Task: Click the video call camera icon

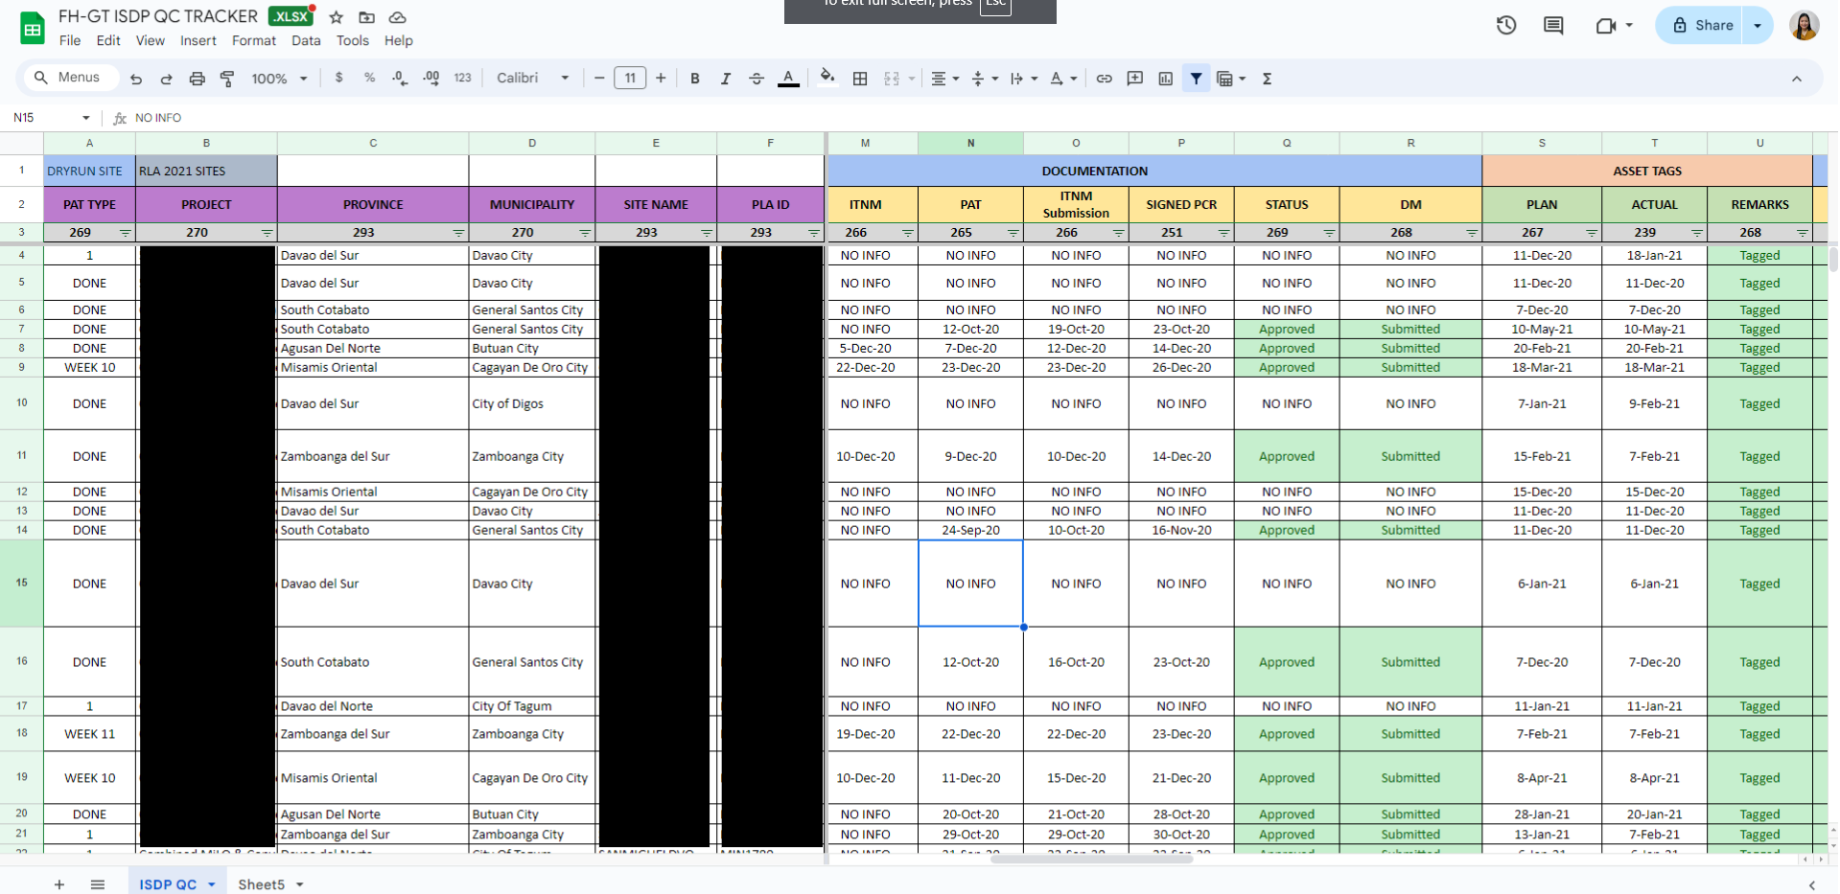Action: (x=1606, y=26)
